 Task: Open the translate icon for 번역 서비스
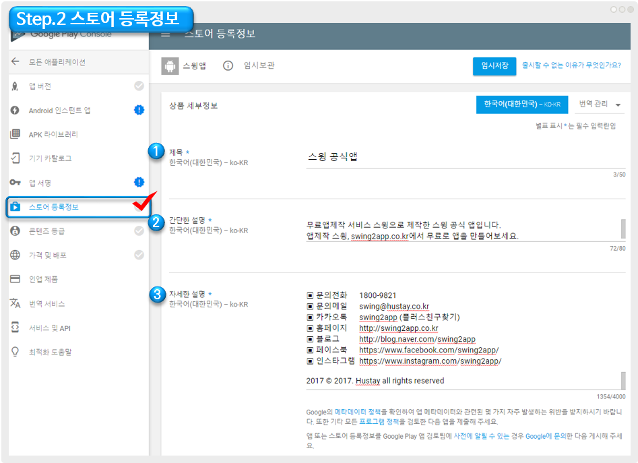(15, 303)
